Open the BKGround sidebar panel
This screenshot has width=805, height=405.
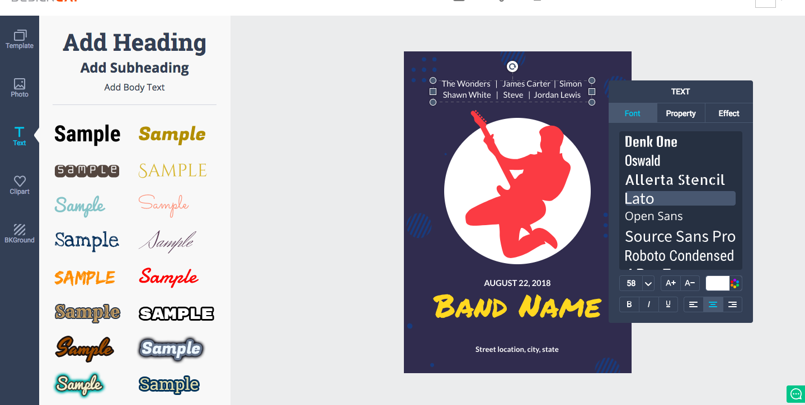coord(20,234)
